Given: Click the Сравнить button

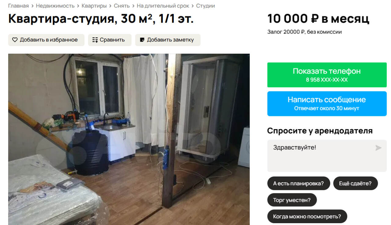Looking at the screenshot, I should coord(110,40).
